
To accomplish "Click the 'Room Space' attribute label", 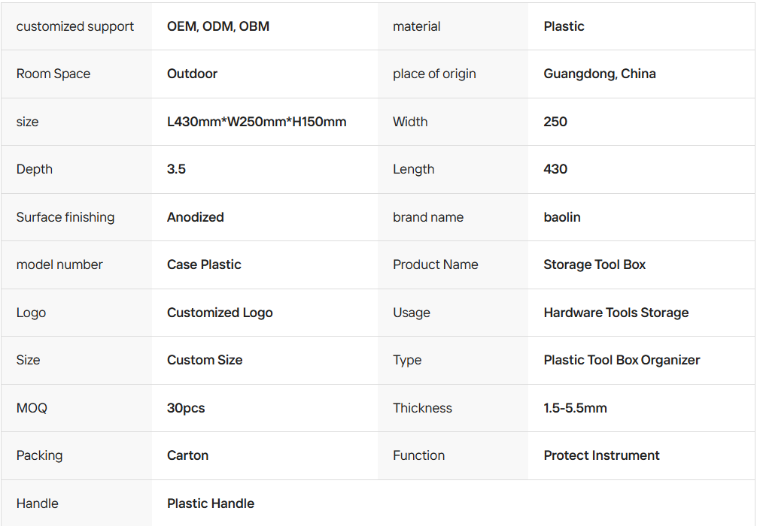I will coord(53,74).
